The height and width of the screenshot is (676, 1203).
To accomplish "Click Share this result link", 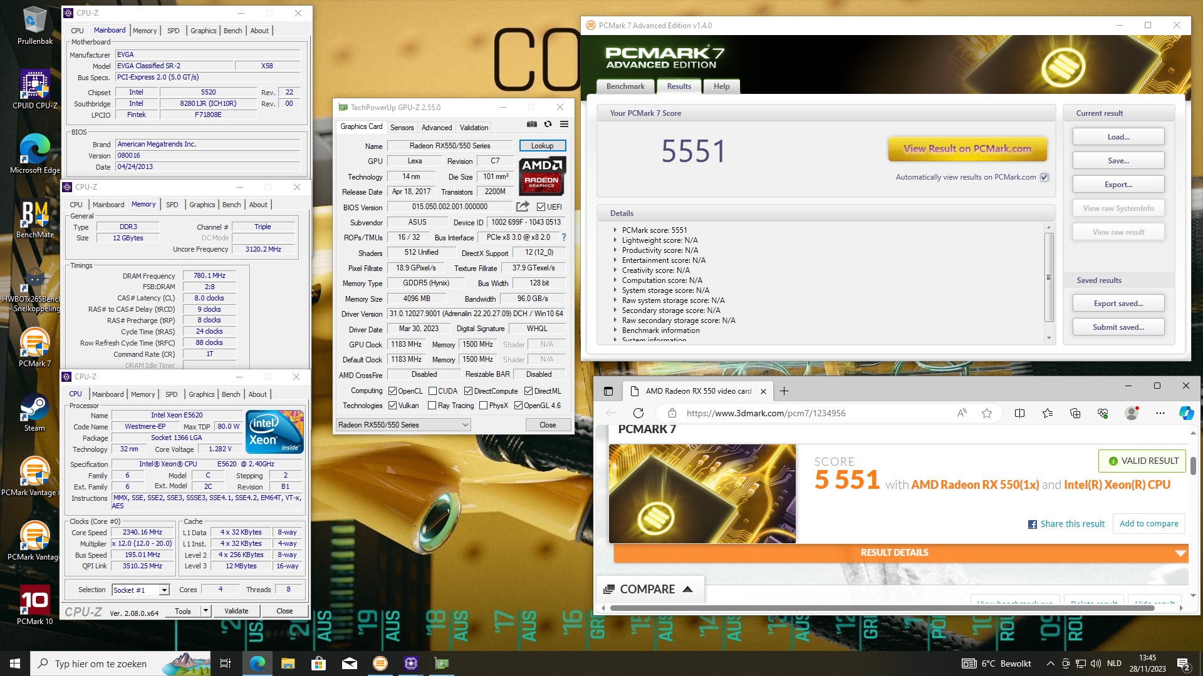I will (1066, 524).
